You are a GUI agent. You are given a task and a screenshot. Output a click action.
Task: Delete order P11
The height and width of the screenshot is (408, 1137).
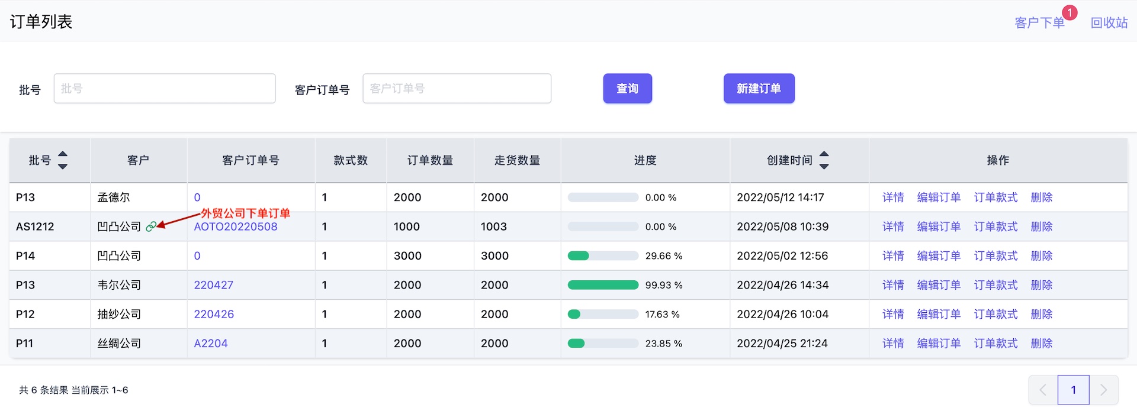[x=1042, y=343]
